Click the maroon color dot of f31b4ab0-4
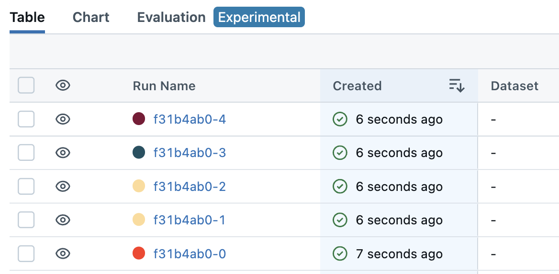 coord(139,119)
